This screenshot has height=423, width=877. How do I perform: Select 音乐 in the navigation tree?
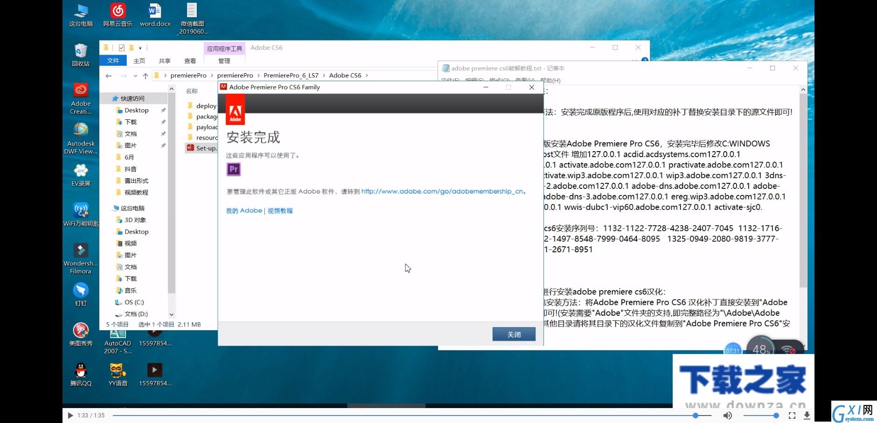130,290
